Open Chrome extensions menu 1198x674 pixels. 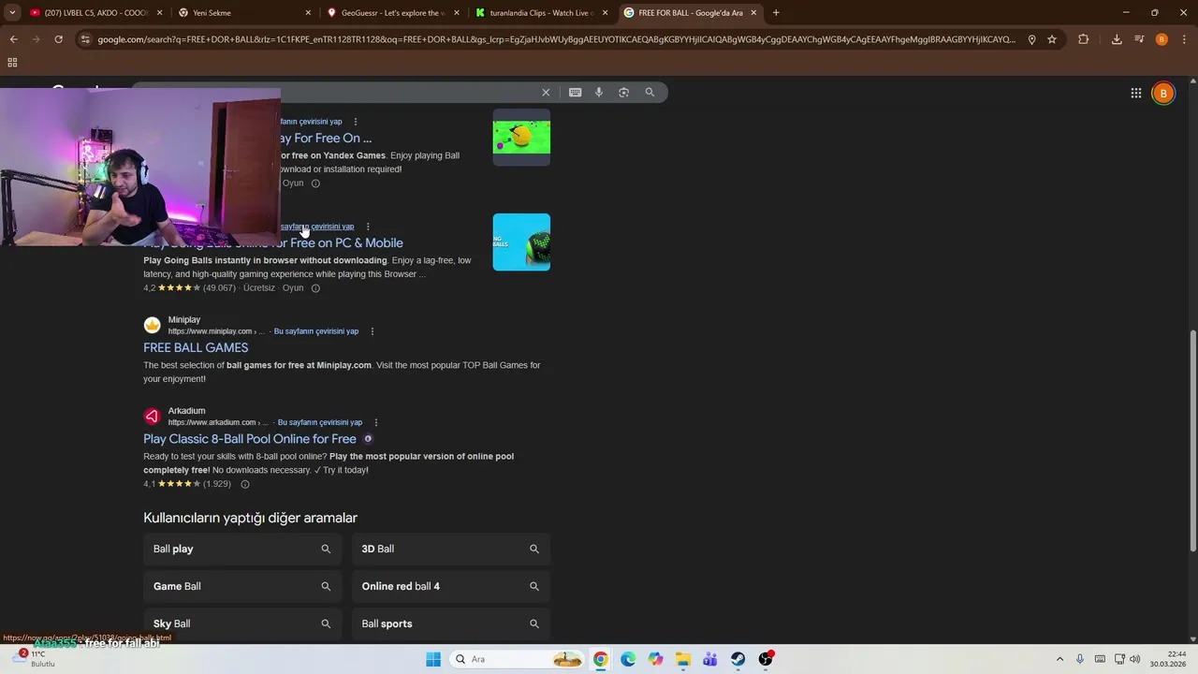point(1084,39)
